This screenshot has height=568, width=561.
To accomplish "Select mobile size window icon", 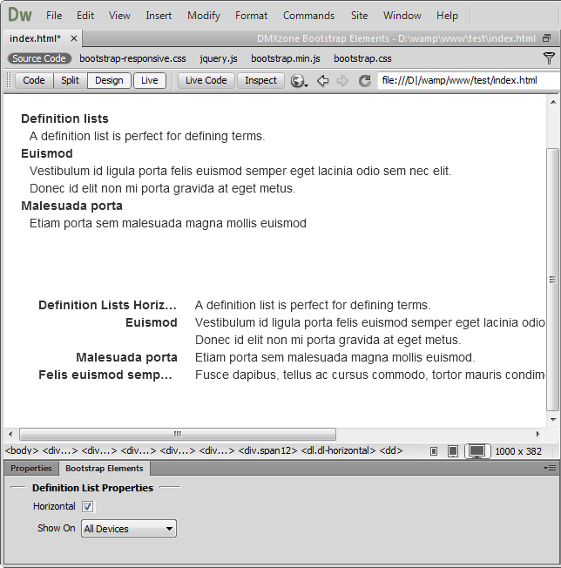I will 434,451.
